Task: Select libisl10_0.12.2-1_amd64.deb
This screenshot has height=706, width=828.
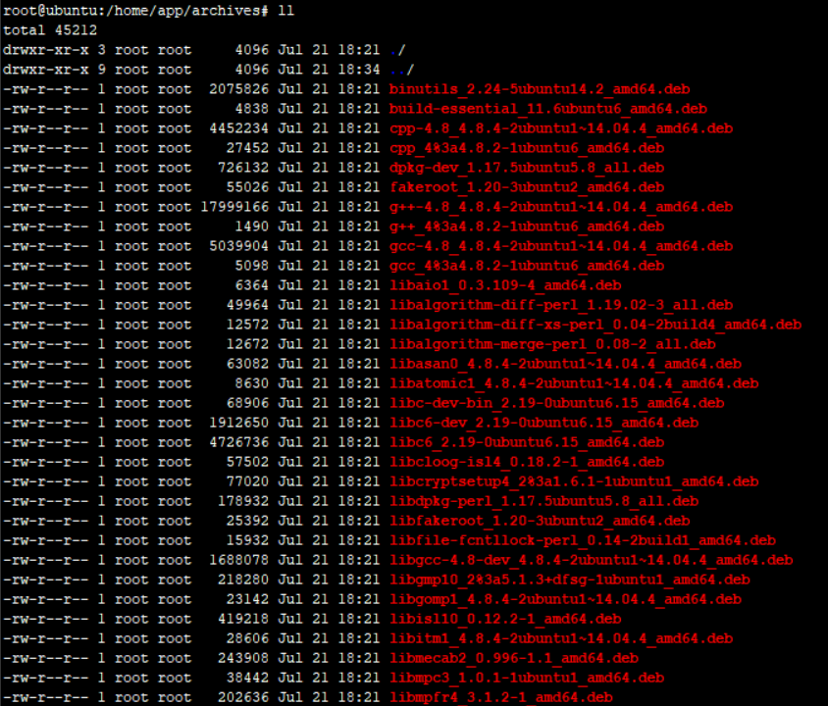Action: pos(505,619)
